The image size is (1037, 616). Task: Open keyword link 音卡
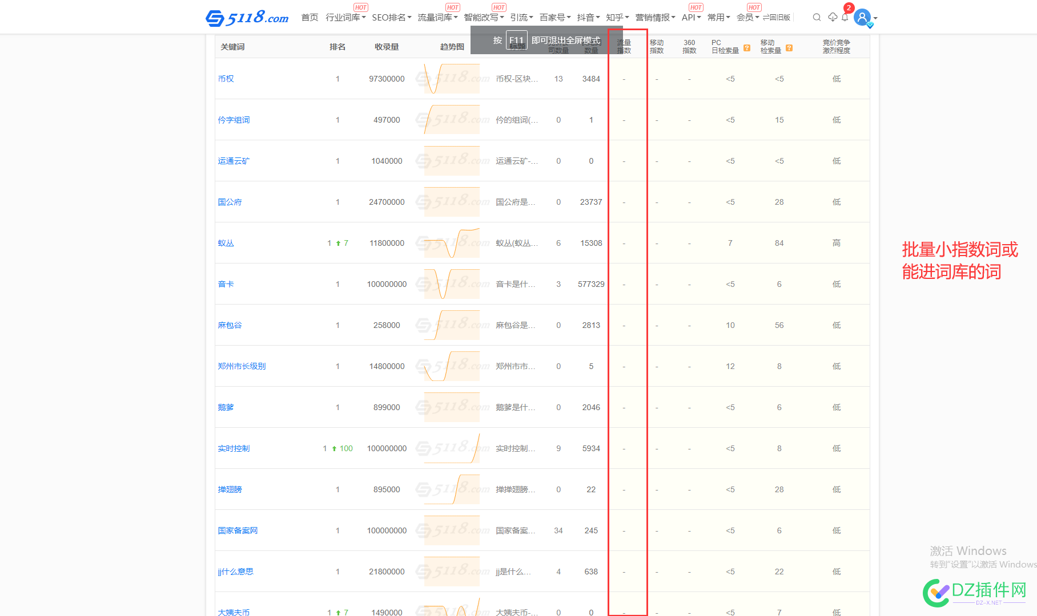(226, 284)
